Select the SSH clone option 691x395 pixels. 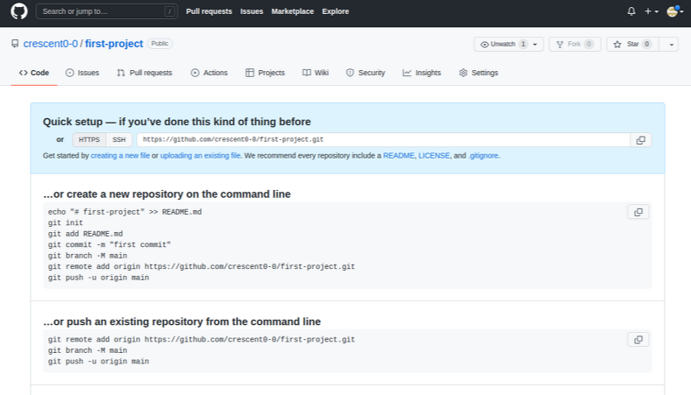(x=119, y=139)
